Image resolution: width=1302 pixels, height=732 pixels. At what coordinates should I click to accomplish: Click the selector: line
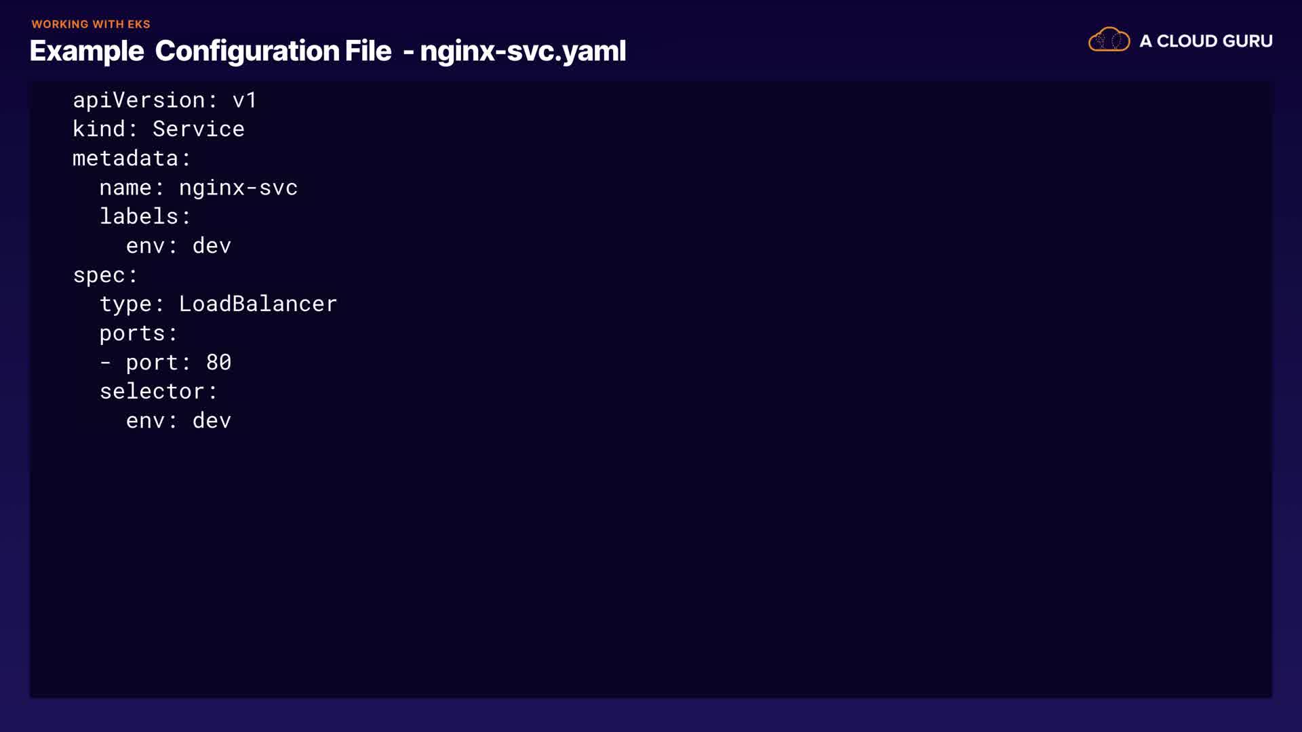[158, 392]
